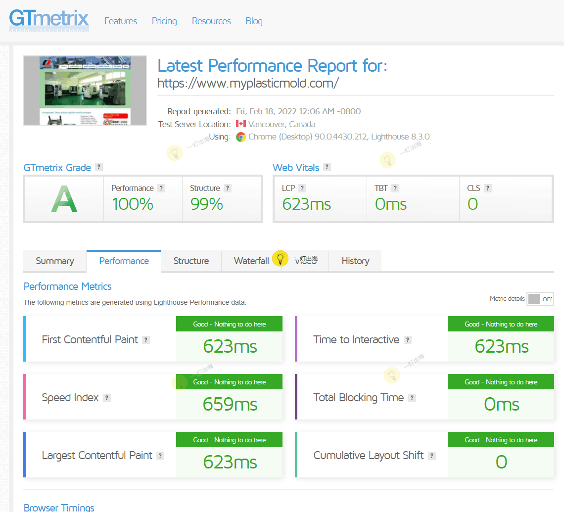Click the myplasticmold.com report URL
The height and width of the screenshot is (512, 564).
(248, 84)
